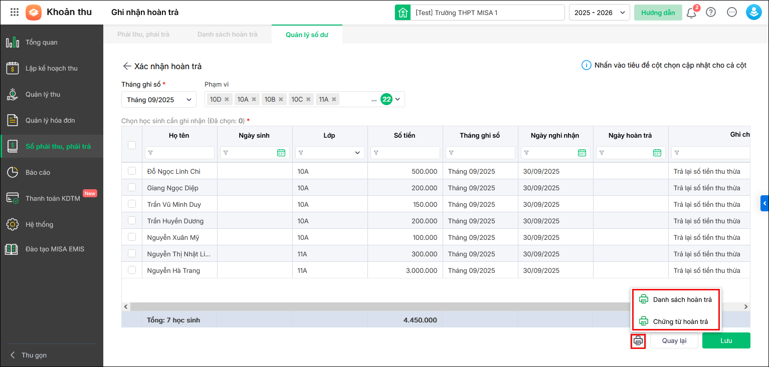
Task: Remove the 10D tag from Phạm vi
Action: [227, 99]
